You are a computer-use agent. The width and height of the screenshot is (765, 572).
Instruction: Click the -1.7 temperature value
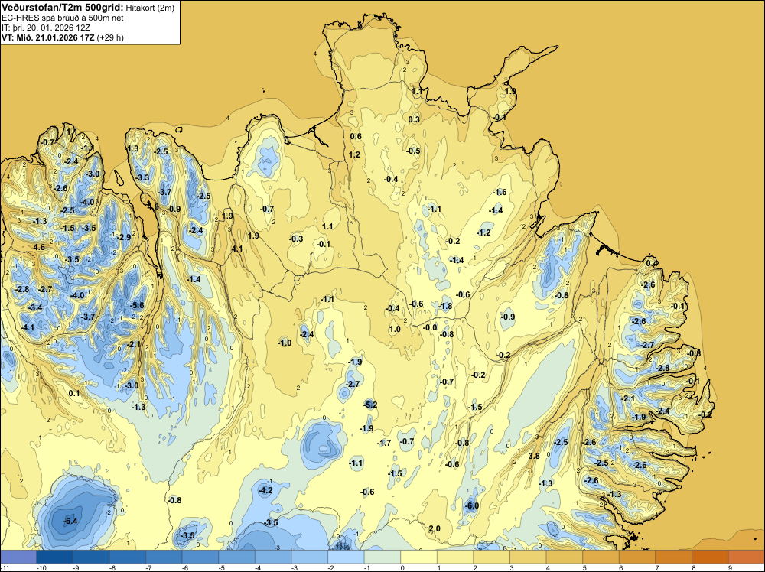tap(384, 443)
